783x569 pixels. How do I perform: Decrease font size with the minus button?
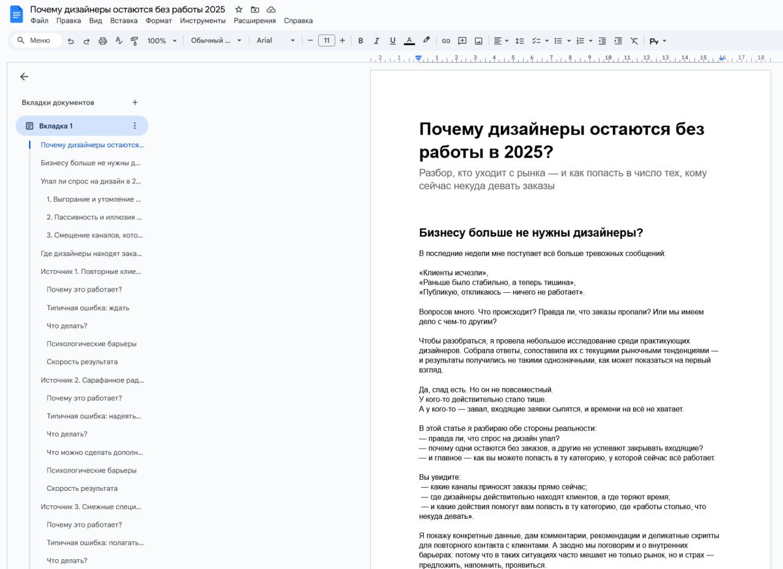coord(311,40)
